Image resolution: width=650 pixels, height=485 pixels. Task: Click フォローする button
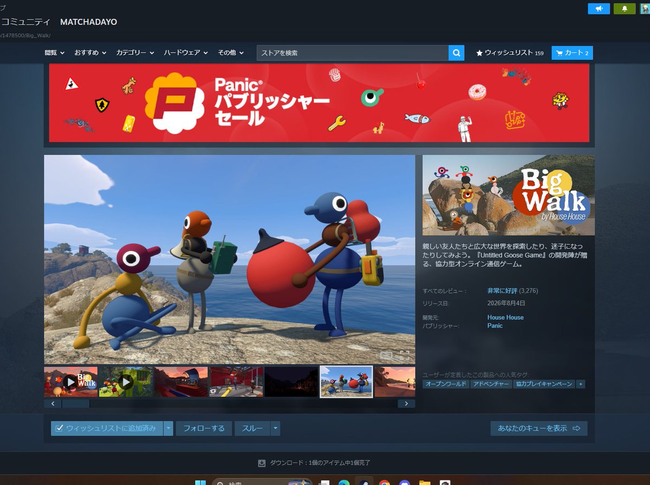(204, 428)
